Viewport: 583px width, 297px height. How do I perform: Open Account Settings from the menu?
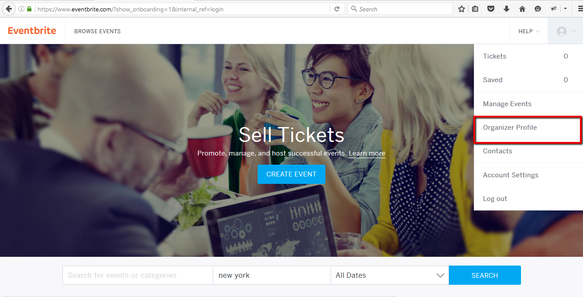(511, 175)
